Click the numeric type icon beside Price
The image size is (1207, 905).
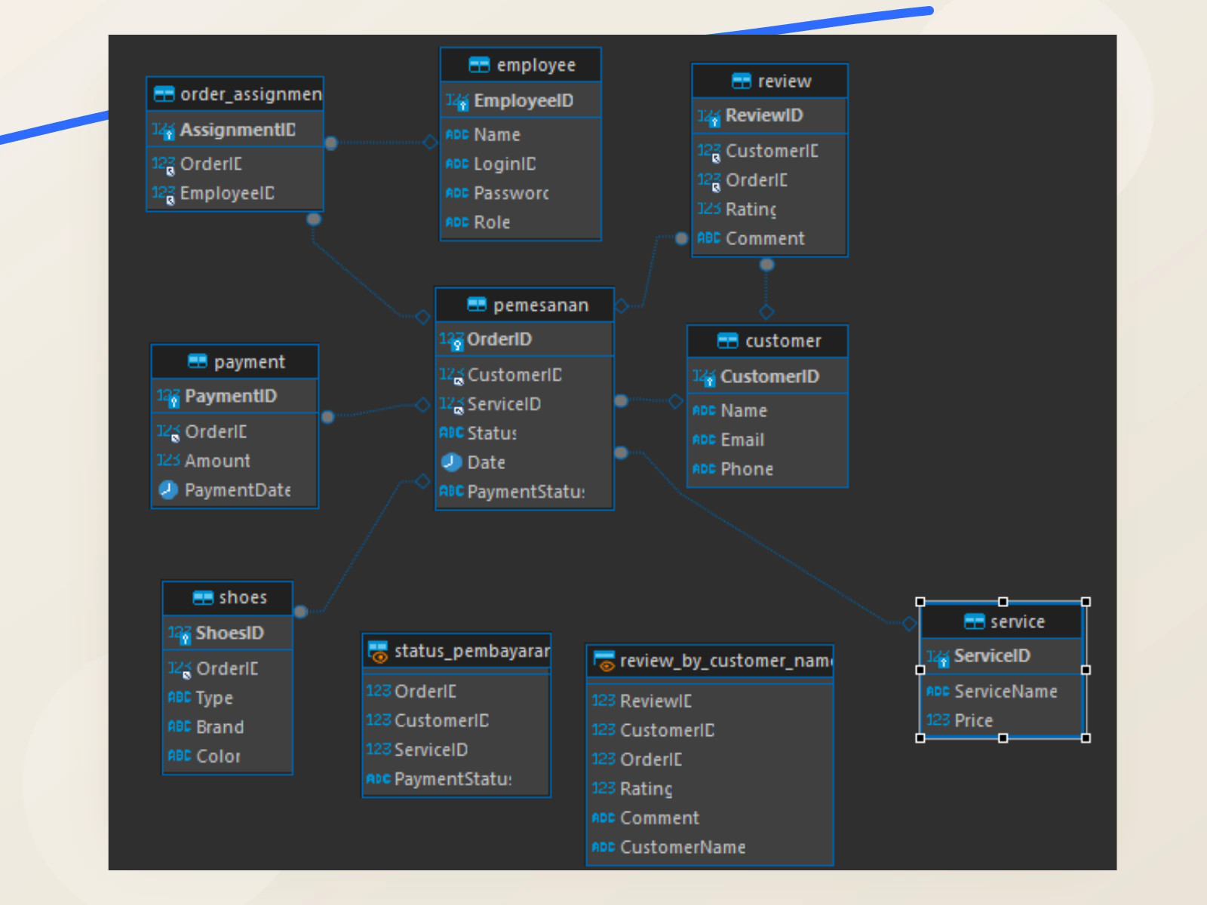938,720
